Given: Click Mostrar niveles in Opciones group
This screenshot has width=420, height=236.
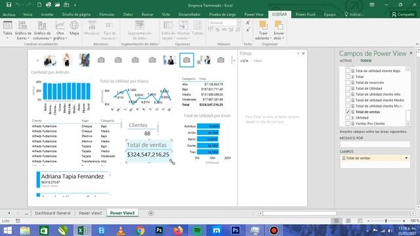Looking at the screenshot, I should pos(183,30).
